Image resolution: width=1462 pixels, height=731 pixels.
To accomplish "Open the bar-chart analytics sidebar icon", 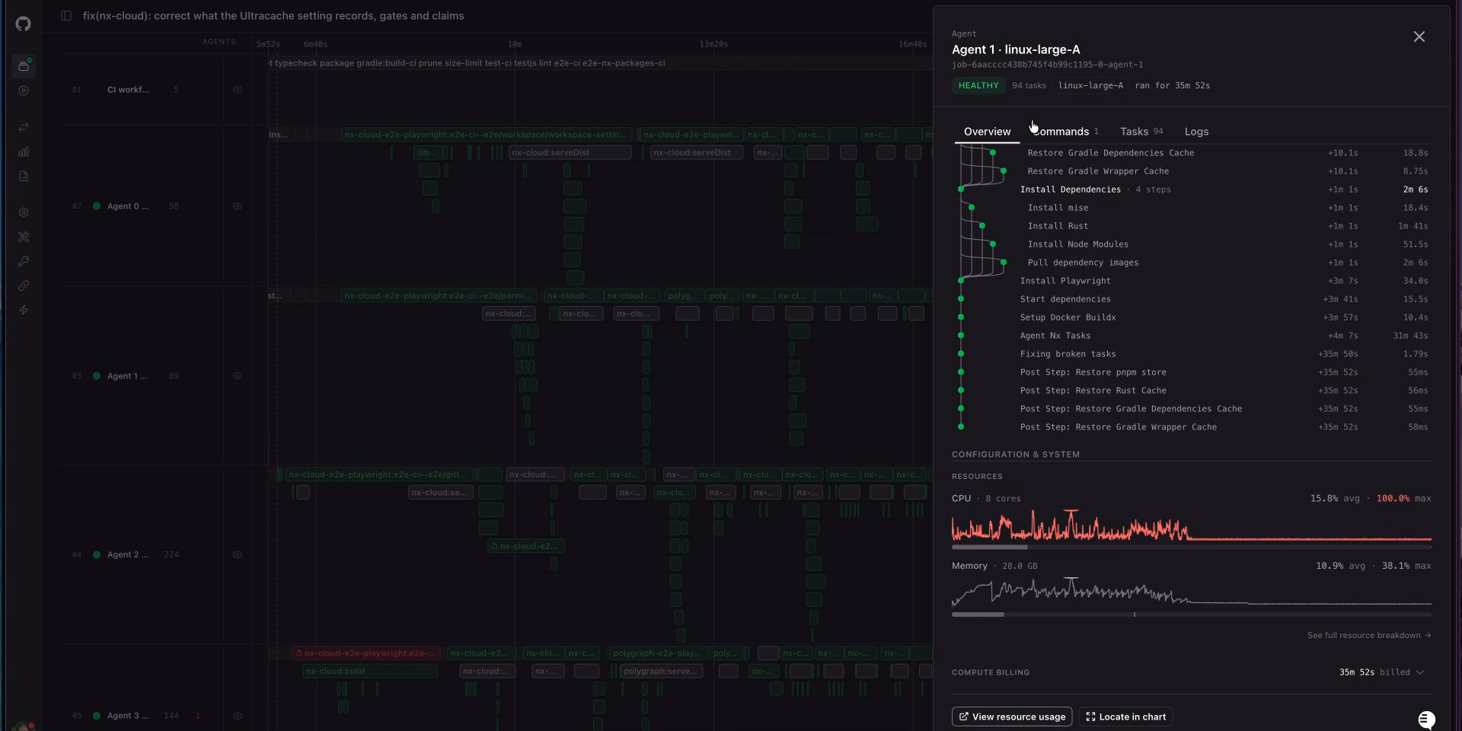I will pos(24,152).
